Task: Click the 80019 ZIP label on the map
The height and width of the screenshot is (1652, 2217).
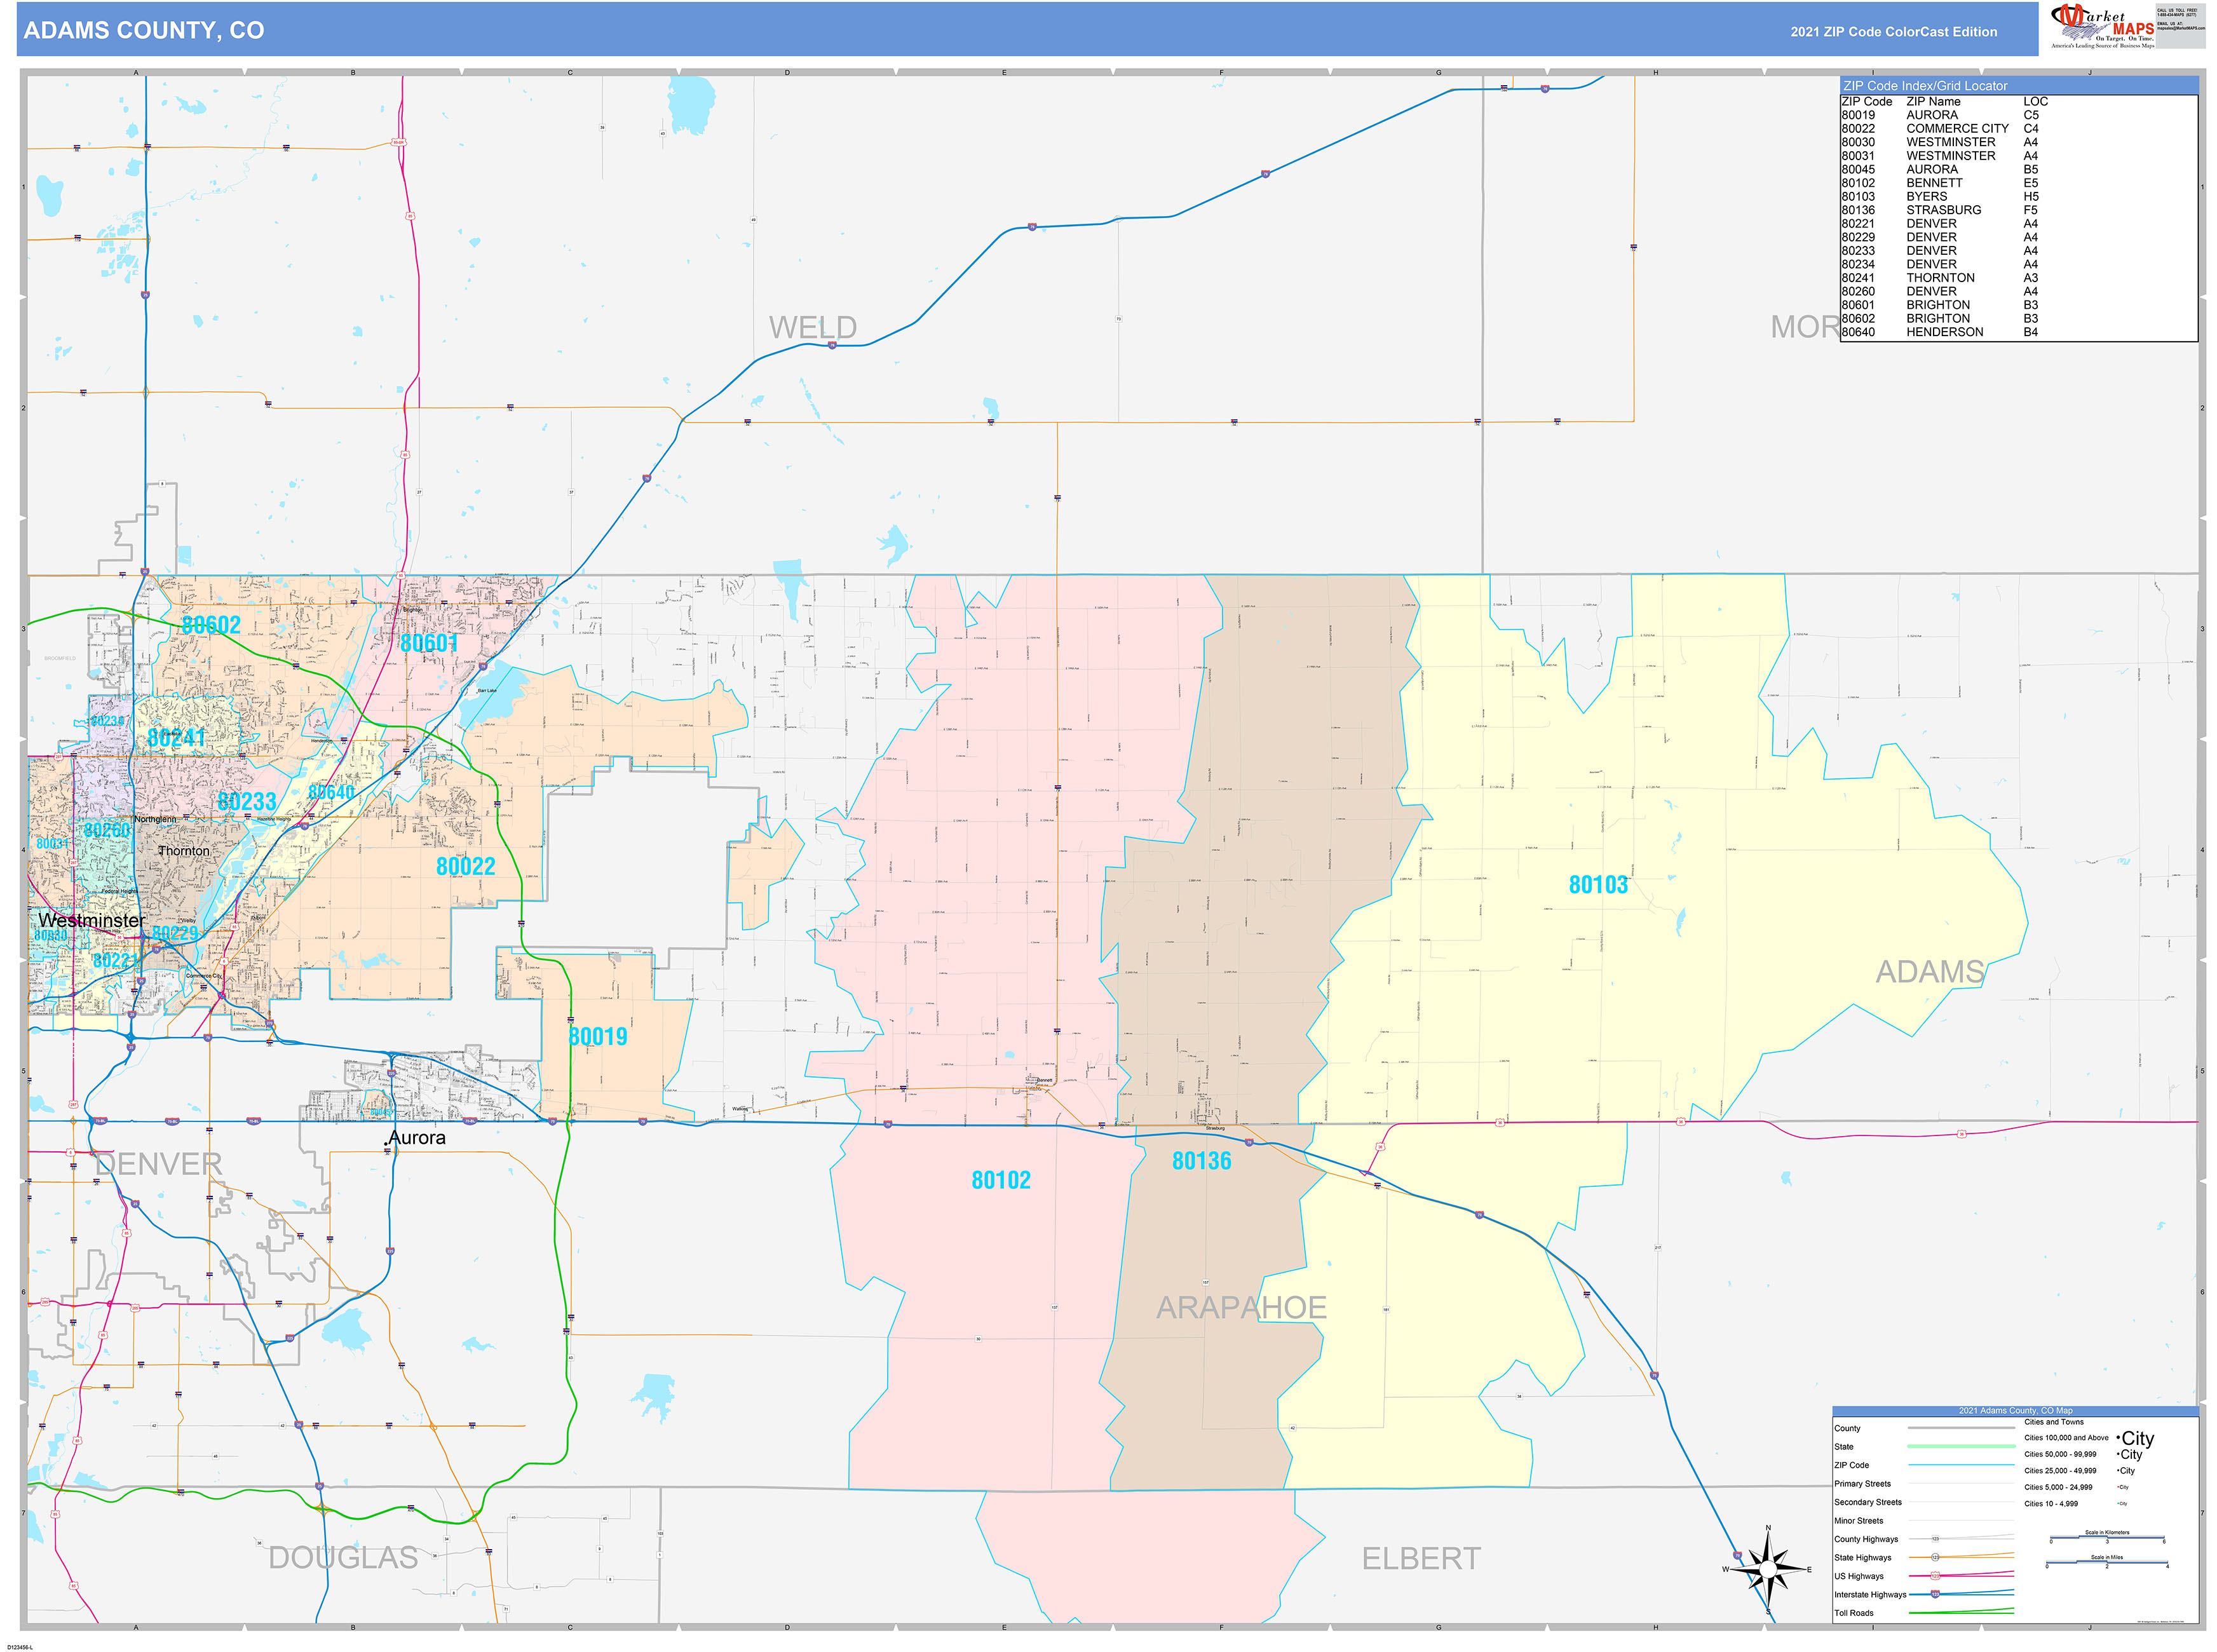Action: click(x=598, y=1037)
